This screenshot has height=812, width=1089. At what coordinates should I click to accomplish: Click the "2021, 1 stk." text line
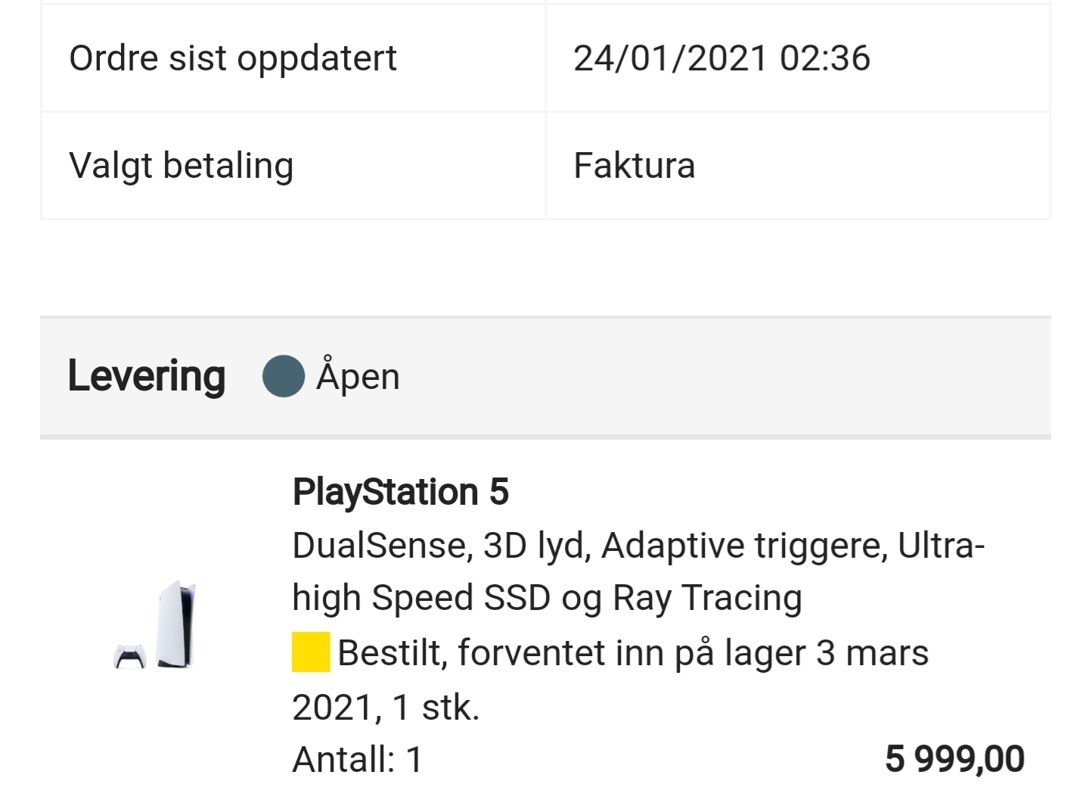[386, 708]
